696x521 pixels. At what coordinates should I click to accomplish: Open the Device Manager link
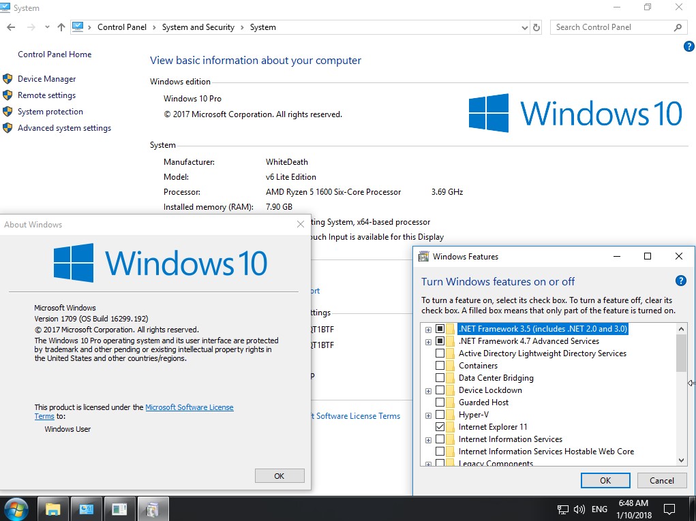tap(45, 78)
